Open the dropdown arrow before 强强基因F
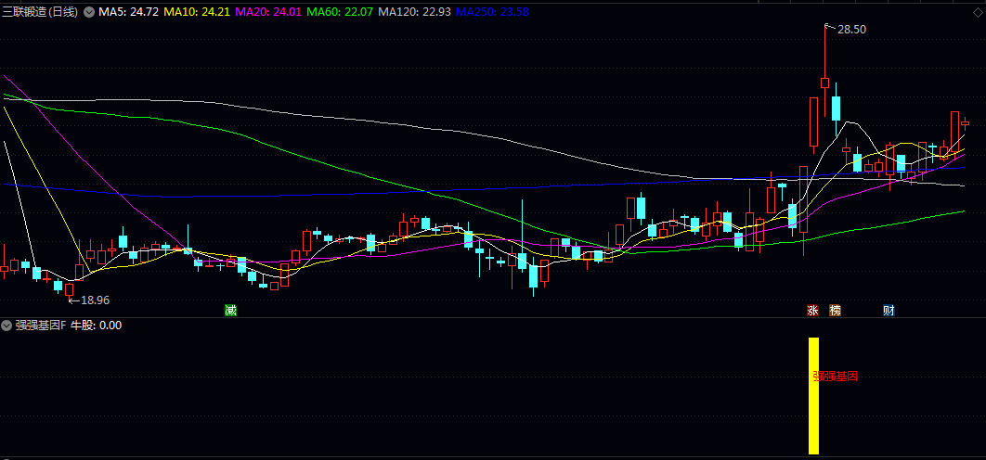This screenshot has height=460, width=986. [6, 326]
